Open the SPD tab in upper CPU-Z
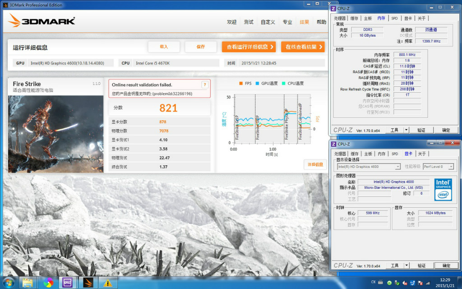The width and height of the screenshot is (462, 289). [x=394, y=18]
